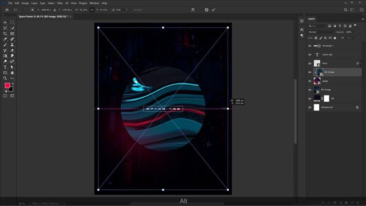This screenshot has height=206, width=366.
Task: Select the History Brush tool
Action: pos(5,50)
